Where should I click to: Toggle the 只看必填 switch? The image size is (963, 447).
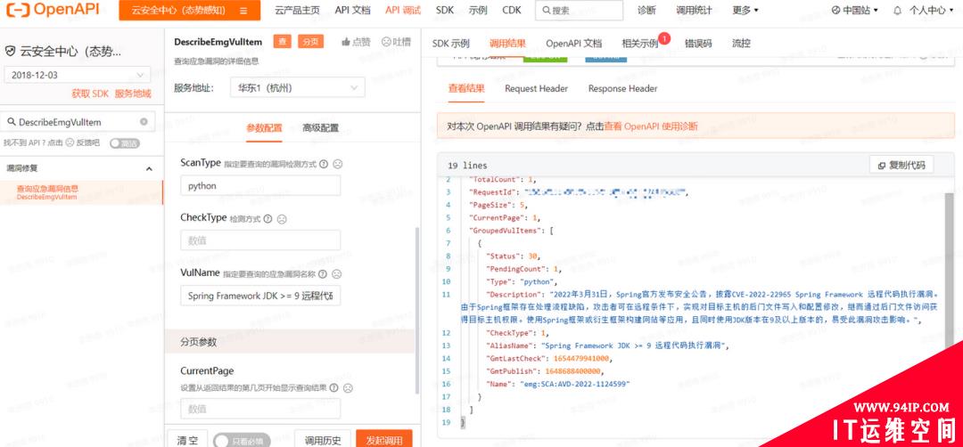pyautogui.click(x=242, y=441)
